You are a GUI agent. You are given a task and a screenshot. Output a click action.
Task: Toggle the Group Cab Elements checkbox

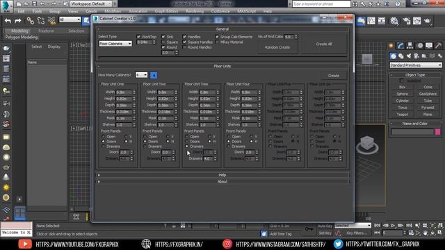tap(217, 37)
